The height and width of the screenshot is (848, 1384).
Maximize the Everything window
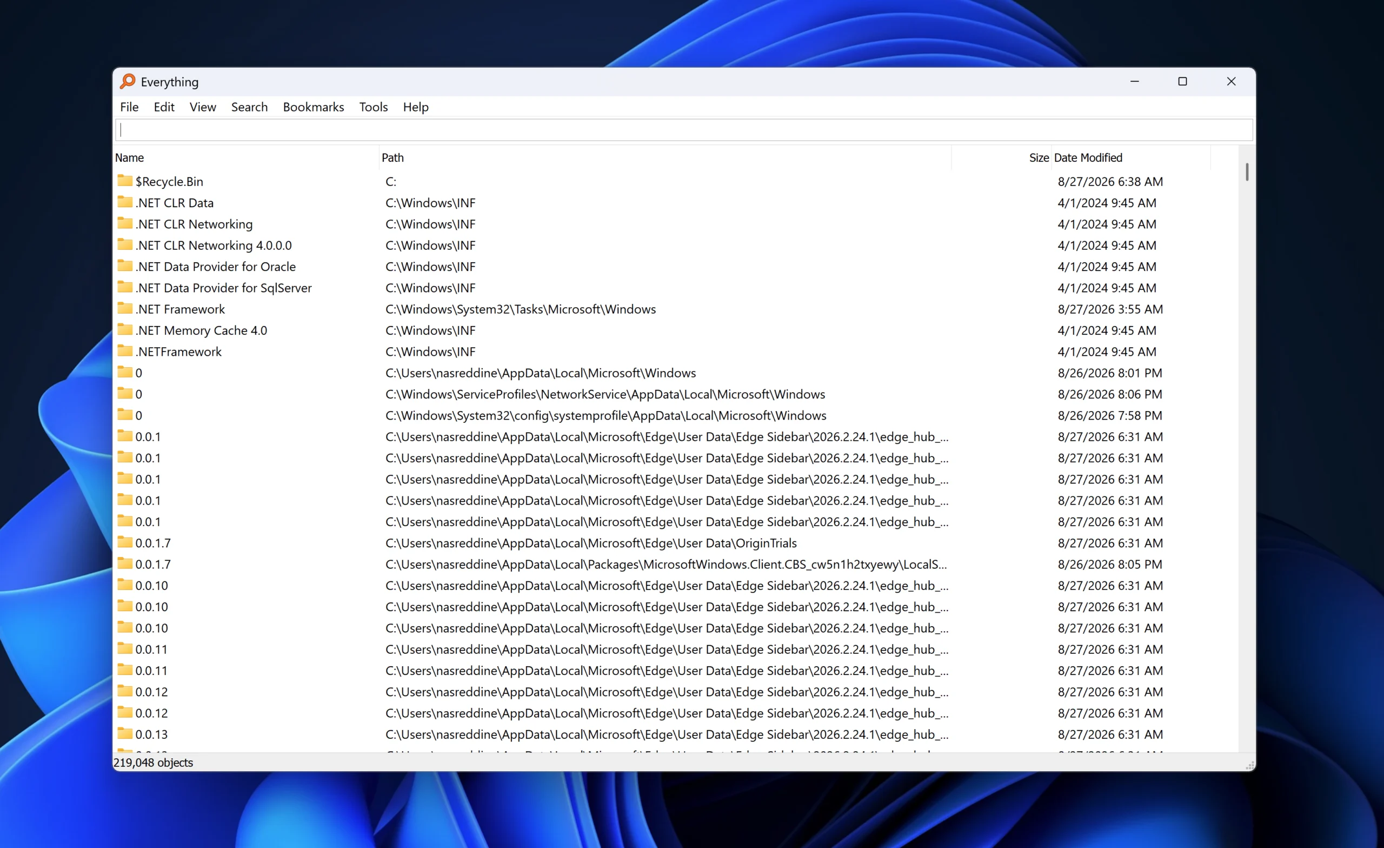[1182, 82]
